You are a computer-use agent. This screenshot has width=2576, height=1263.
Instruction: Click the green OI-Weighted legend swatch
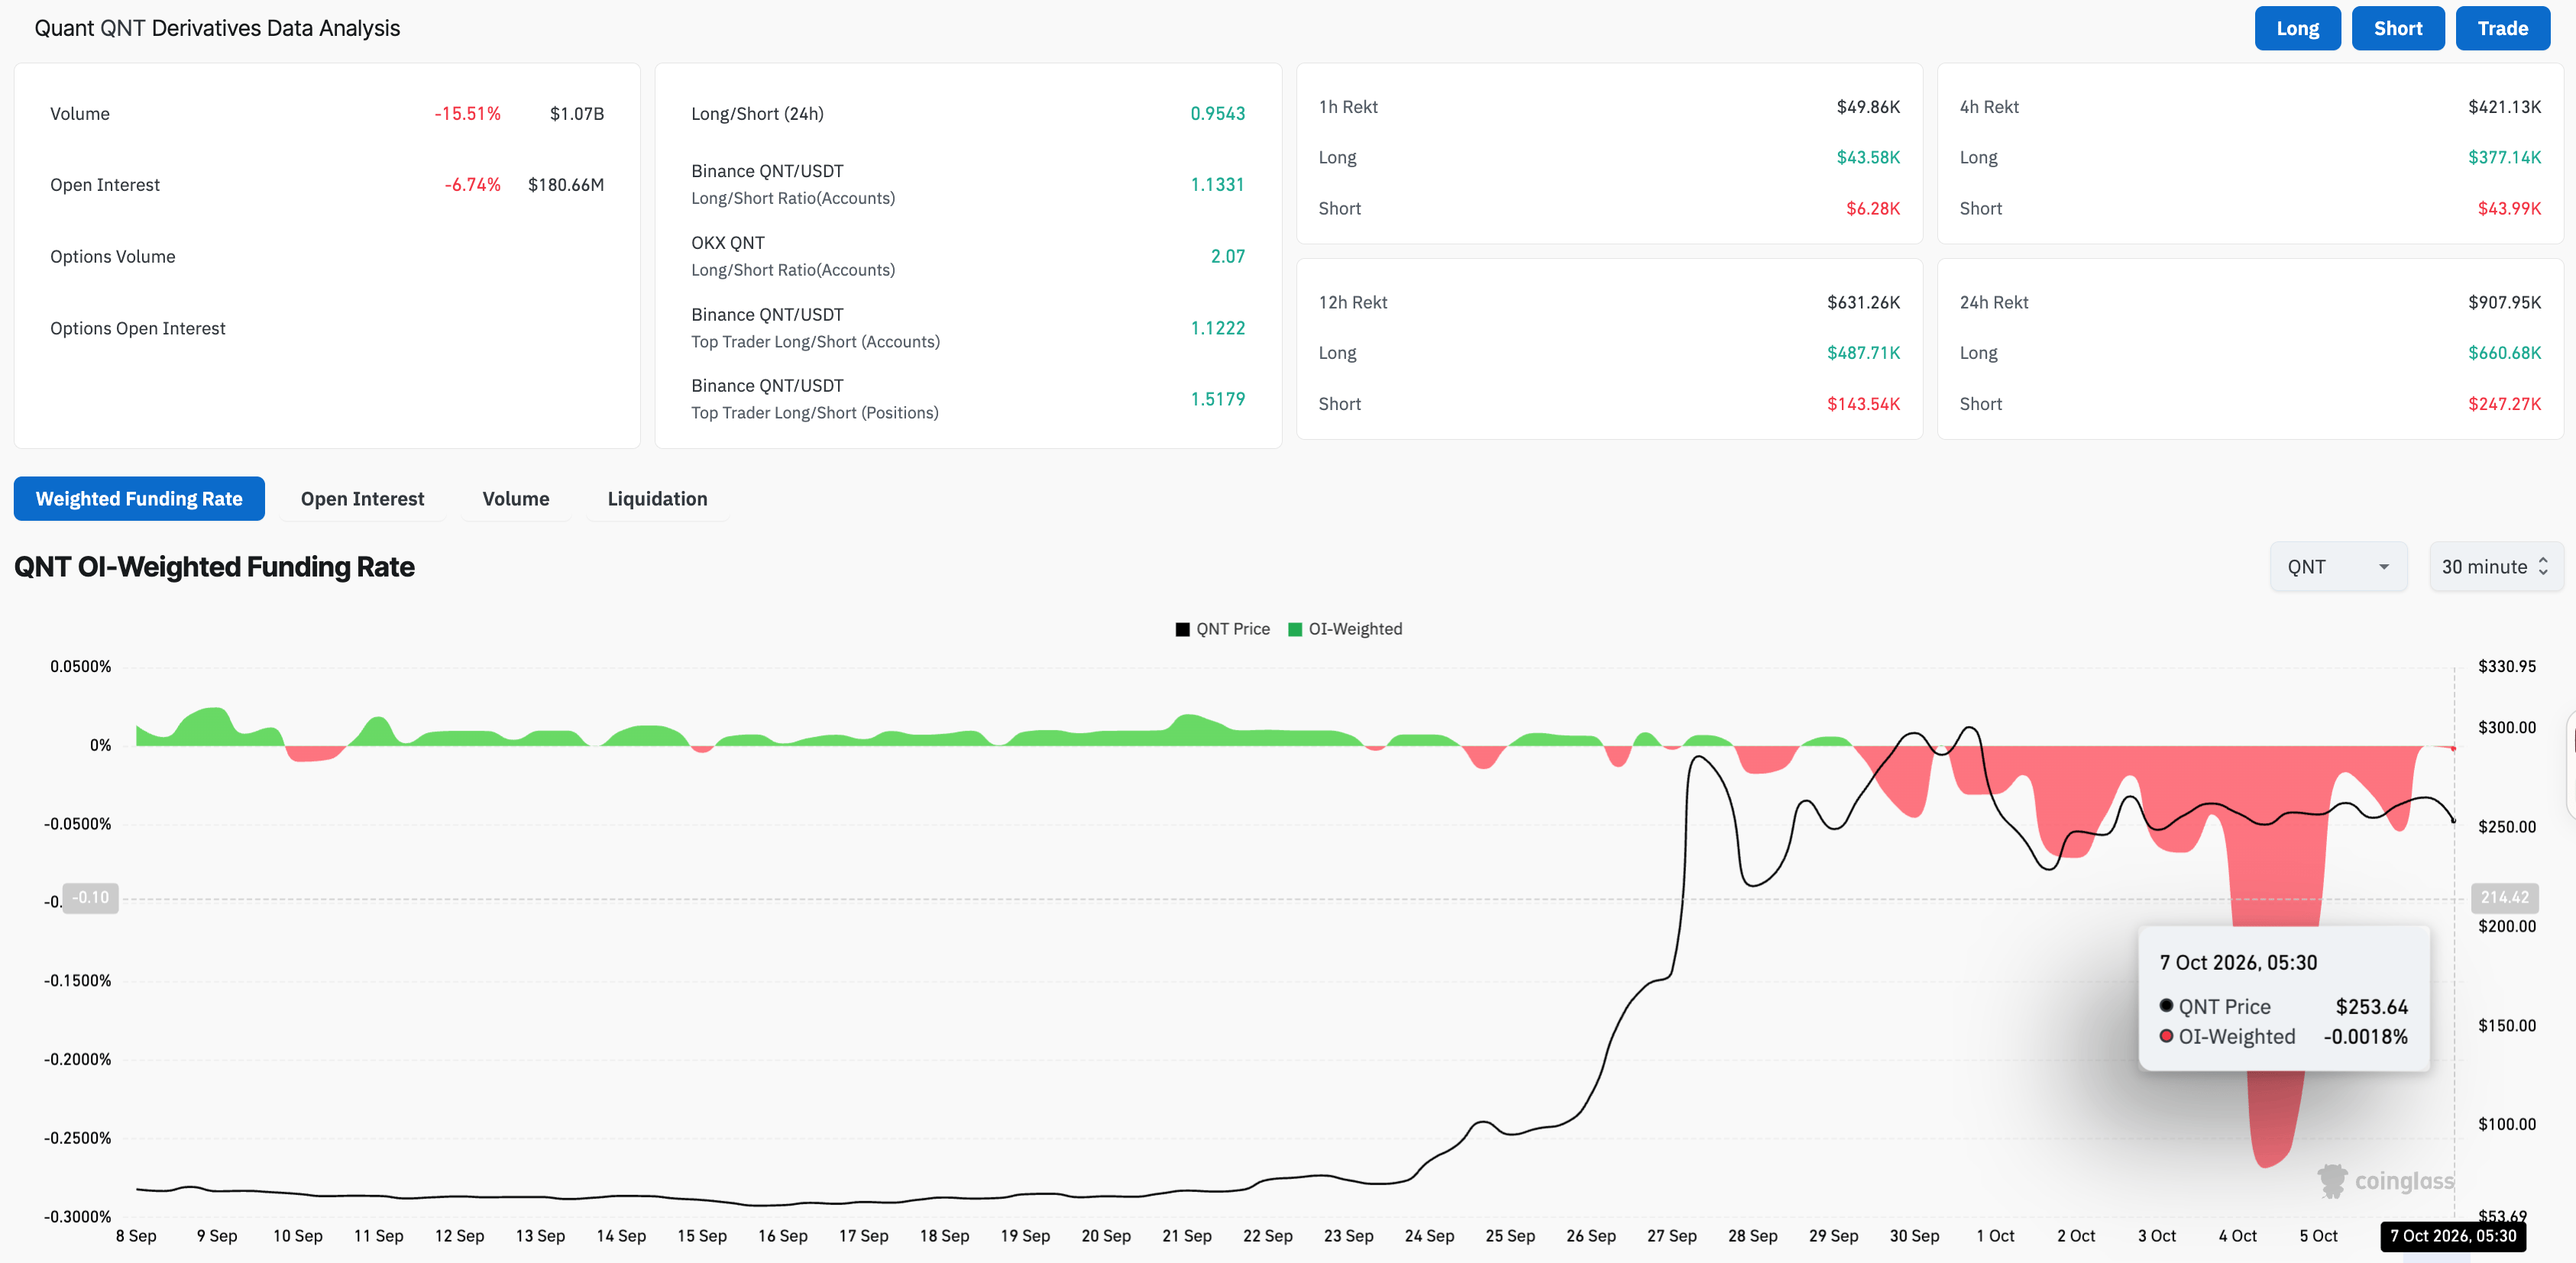[x=1295, y=629]
